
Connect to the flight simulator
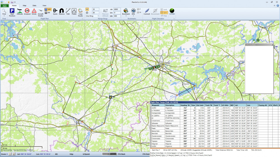[147, 12]
